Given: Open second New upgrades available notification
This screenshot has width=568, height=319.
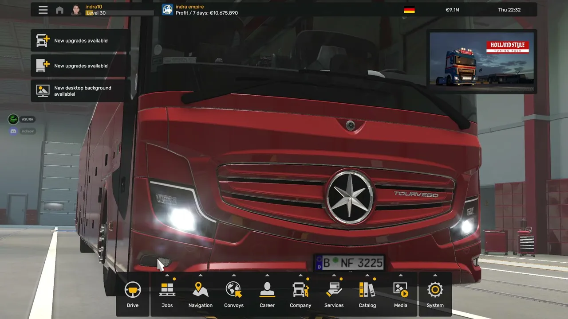Looking at the screenshot, I should coord(80,66).
